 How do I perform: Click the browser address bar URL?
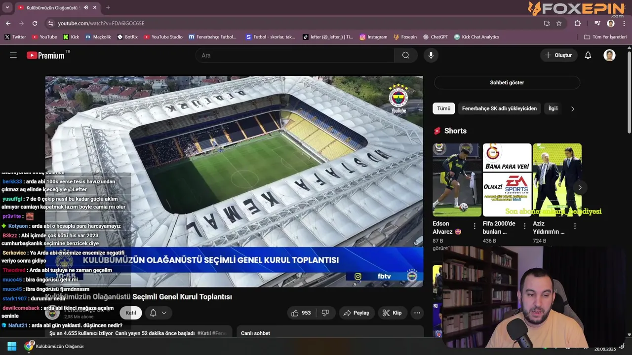click(101, 23)
